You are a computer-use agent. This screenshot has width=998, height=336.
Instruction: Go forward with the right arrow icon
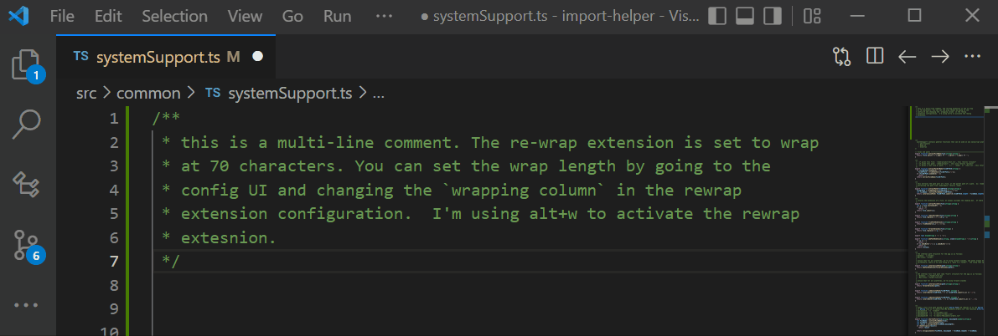[940, 57]
